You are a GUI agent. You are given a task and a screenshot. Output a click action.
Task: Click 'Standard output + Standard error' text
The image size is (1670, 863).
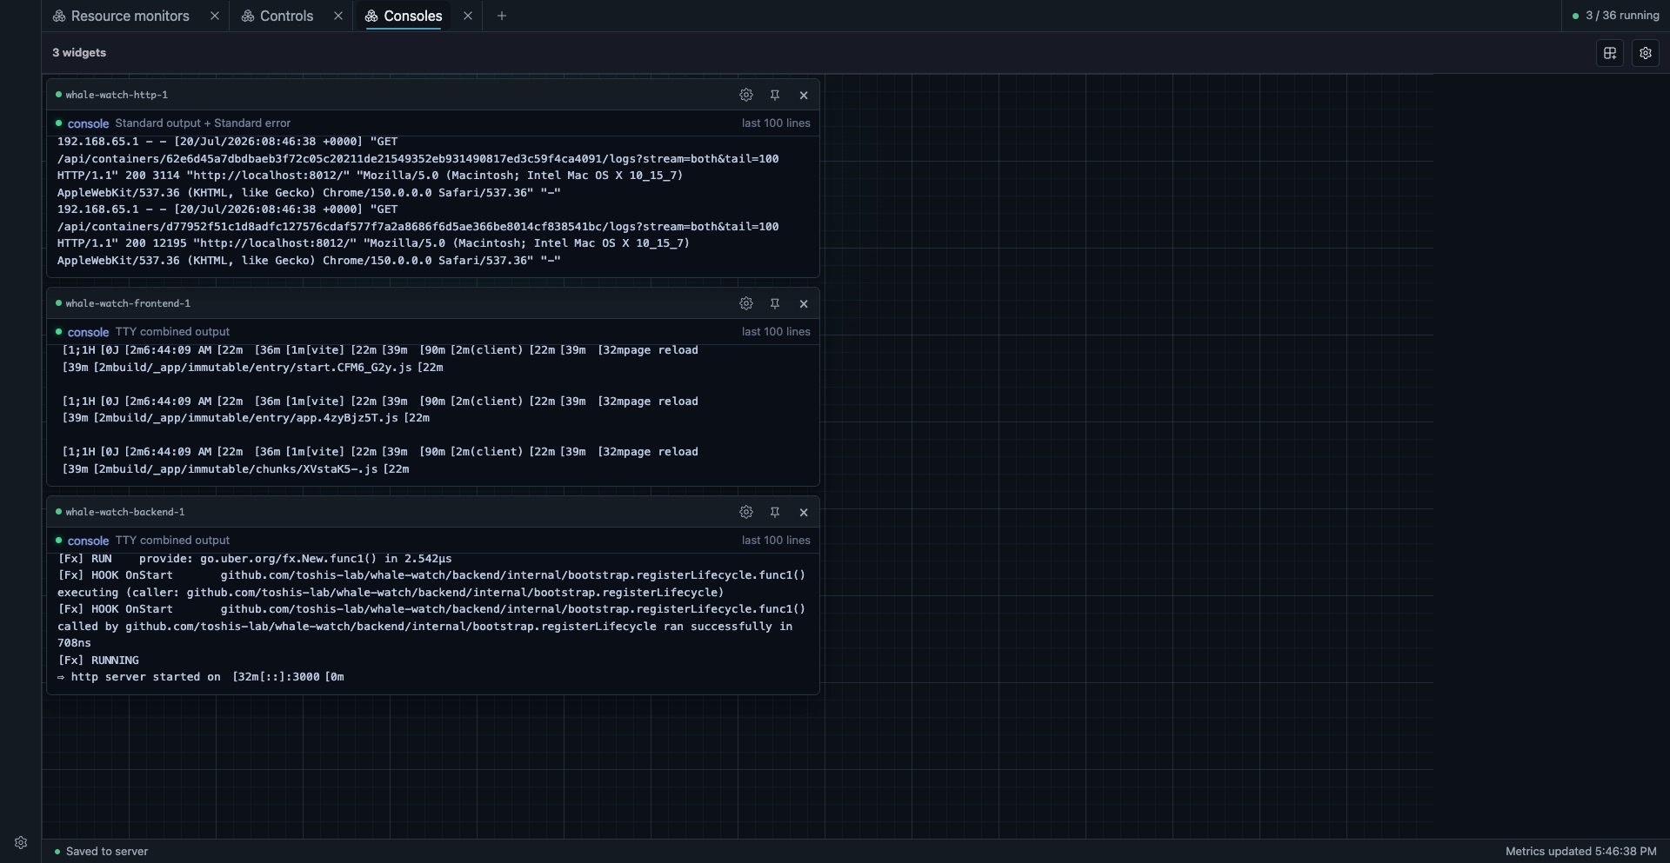click(x=203, y=123)
